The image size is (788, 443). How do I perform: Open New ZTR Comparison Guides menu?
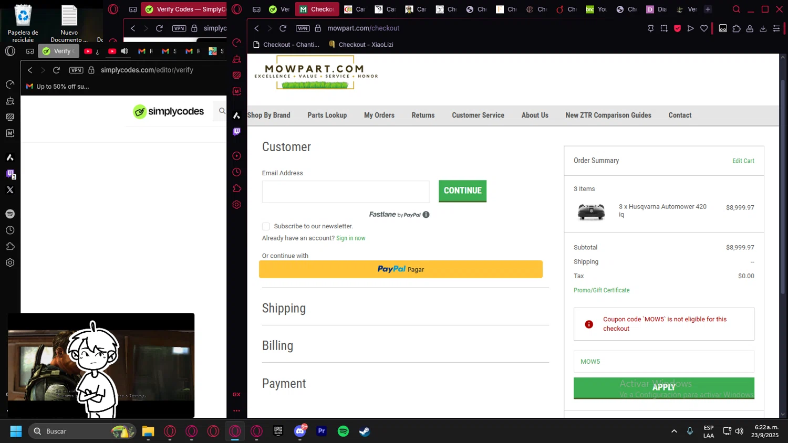[x=608, y=115]
